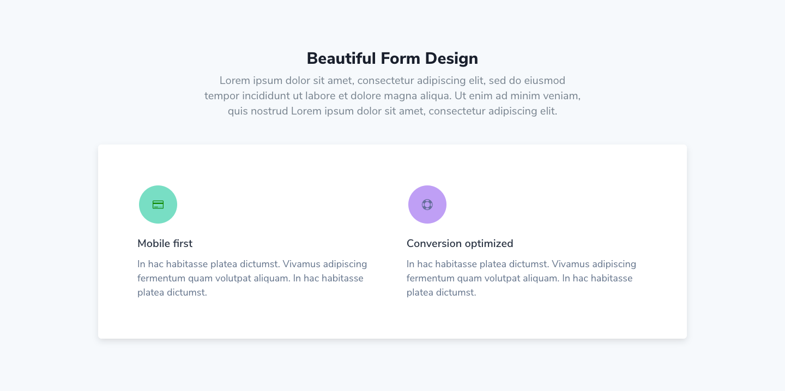
Task: Click the Conversion optimized title
Action: 460,243
